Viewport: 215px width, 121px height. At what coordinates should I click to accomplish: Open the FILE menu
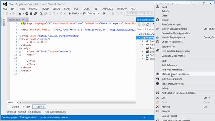point(5,9)
